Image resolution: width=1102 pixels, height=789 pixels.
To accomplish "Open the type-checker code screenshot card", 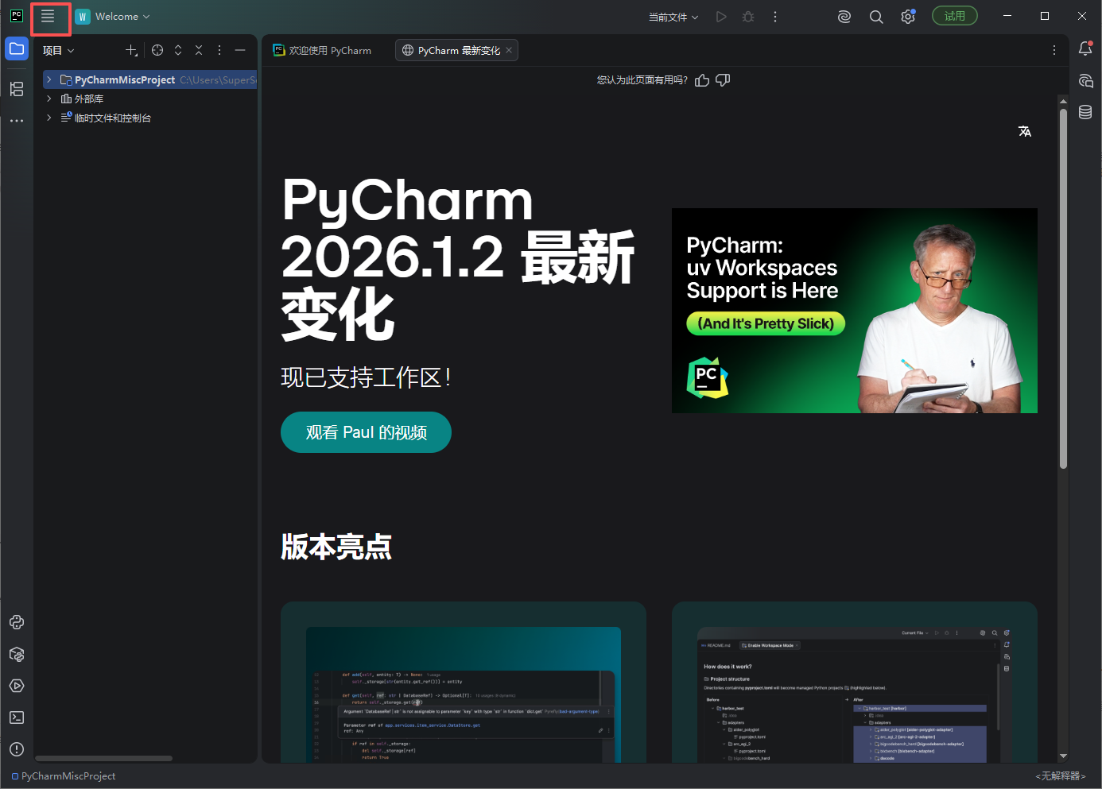I will point(464,683).
